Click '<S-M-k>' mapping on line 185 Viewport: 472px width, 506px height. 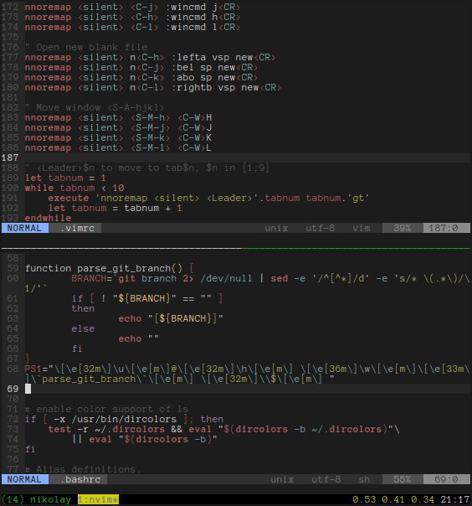[151, 137]
